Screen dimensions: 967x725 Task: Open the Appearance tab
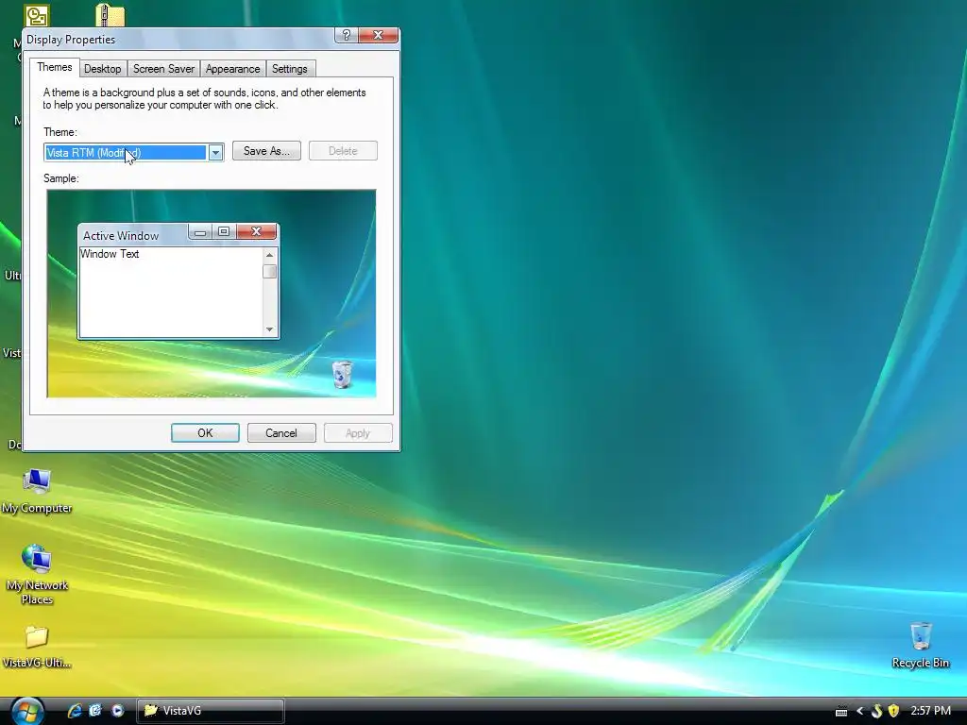tap(232, 69)
